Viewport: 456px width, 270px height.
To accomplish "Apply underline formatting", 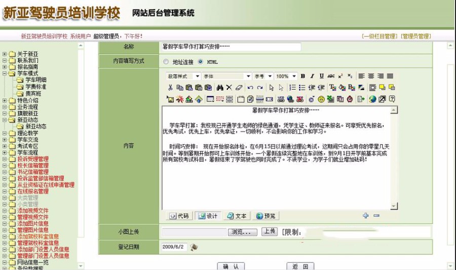I will (322, 76).
